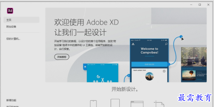Minimize the Adobe XD window

[191, 5]
